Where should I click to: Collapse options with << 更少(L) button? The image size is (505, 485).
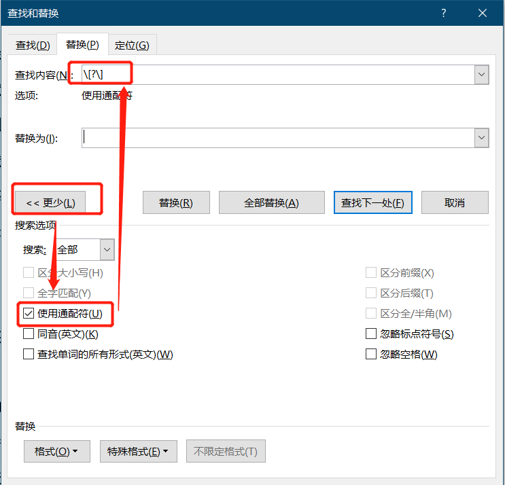tap(50, 202)
